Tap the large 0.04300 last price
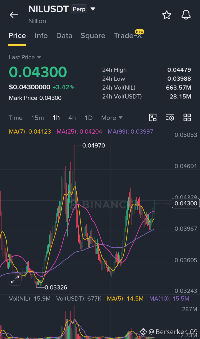 pos(38,72)
